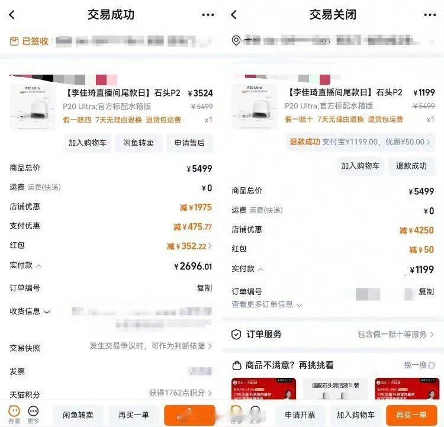Click 申请售后 button
Screen dimensions: 444x427
189,143
